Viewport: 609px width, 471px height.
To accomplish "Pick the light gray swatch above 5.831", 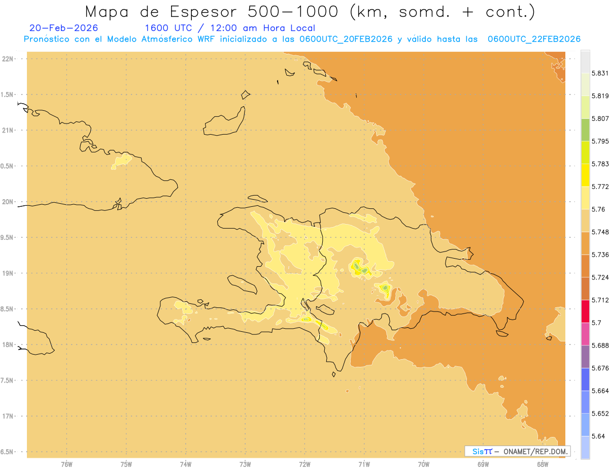I will tap(585, 62).
